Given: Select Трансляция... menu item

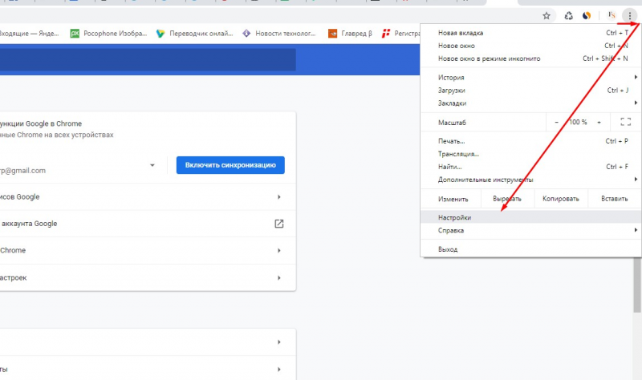Looking at the screenshot, I should [530, 154].
